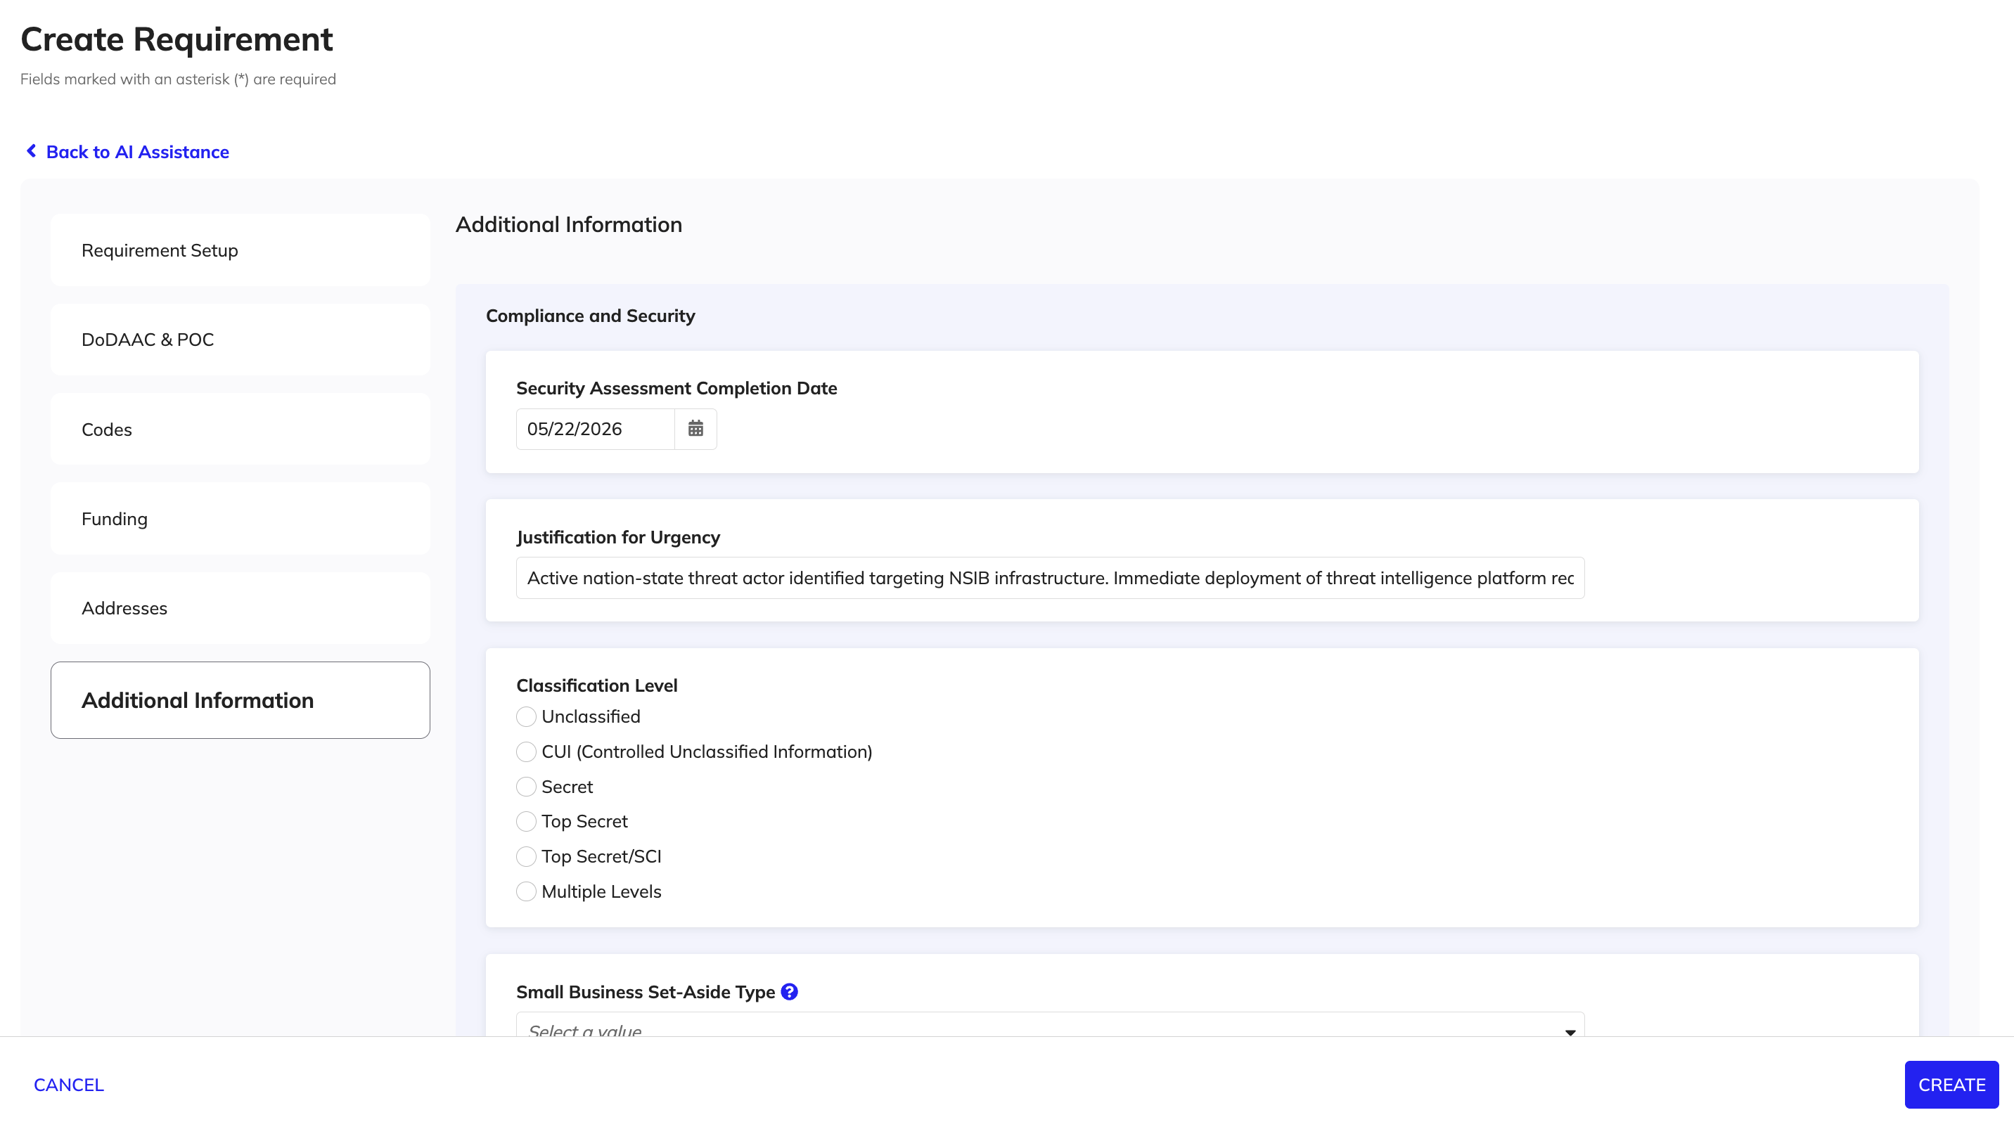The height and width of the screenshot is (1122, 2014).
Task: Open the Funding section
Action: tap(240, 519)
